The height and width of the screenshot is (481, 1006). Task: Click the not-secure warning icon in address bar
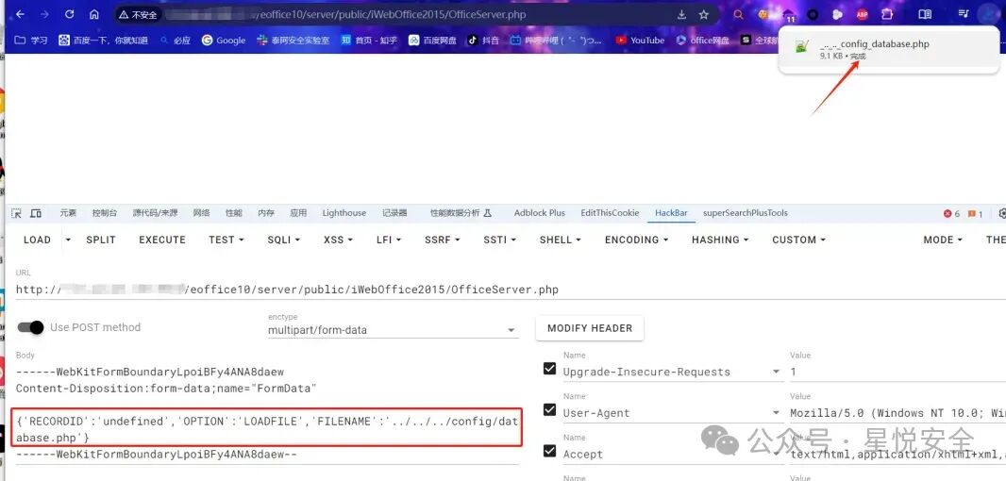[124, 14]
